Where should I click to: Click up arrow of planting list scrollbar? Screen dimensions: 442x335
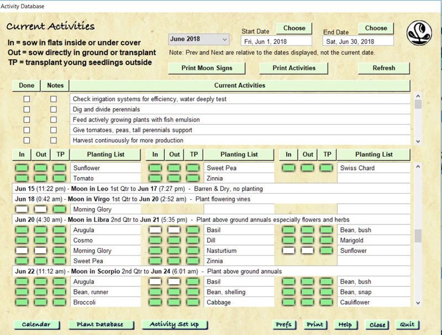tap(418, 167)
